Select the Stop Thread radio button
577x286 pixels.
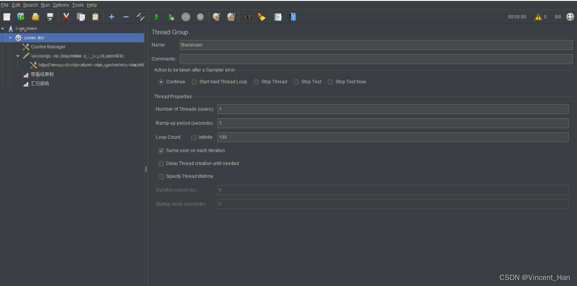tap(256, 81)
